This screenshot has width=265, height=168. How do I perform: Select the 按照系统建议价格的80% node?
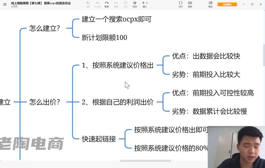point(171,148)
